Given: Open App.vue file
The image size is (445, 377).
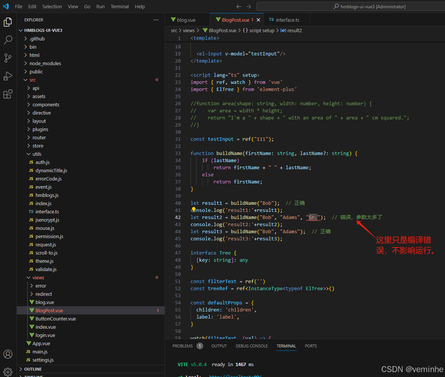Looking at the screenshot, I should (x=91, y=343).
